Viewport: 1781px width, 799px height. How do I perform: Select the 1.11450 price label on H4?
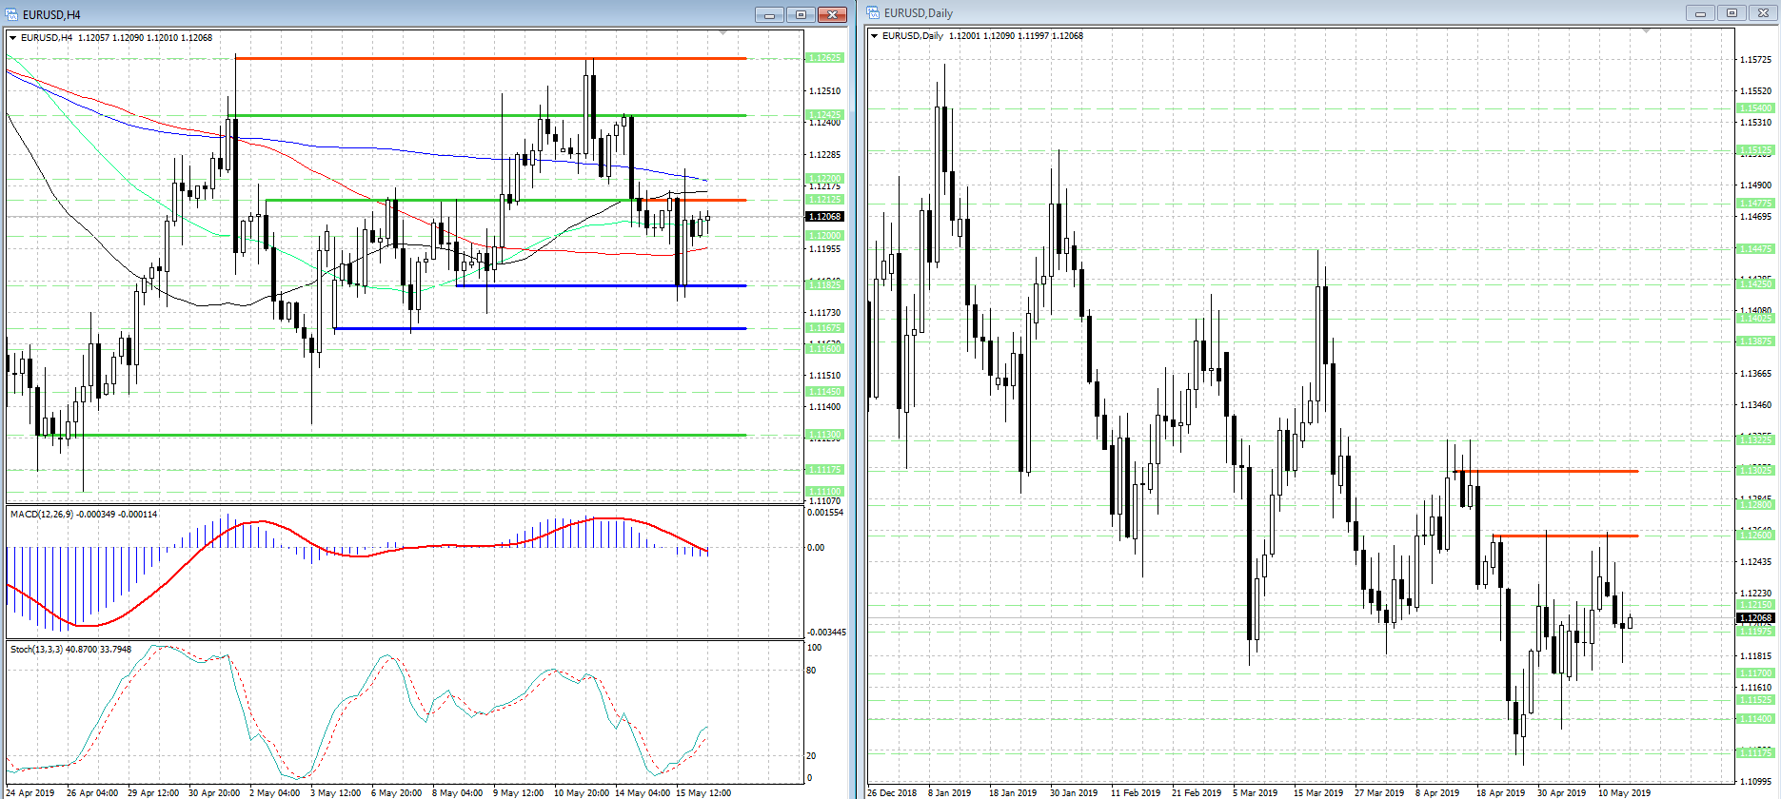click(x=824, y=392)
